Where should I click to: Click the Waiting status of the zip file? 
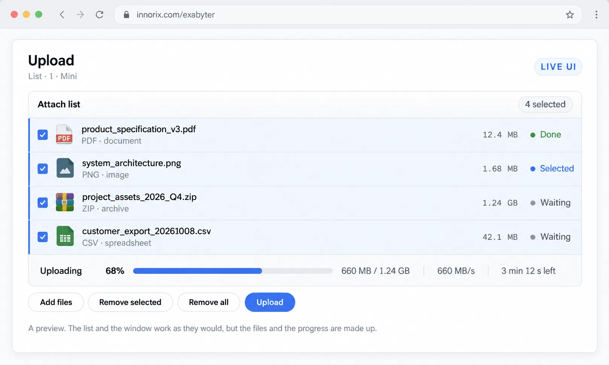pos(556,203)
